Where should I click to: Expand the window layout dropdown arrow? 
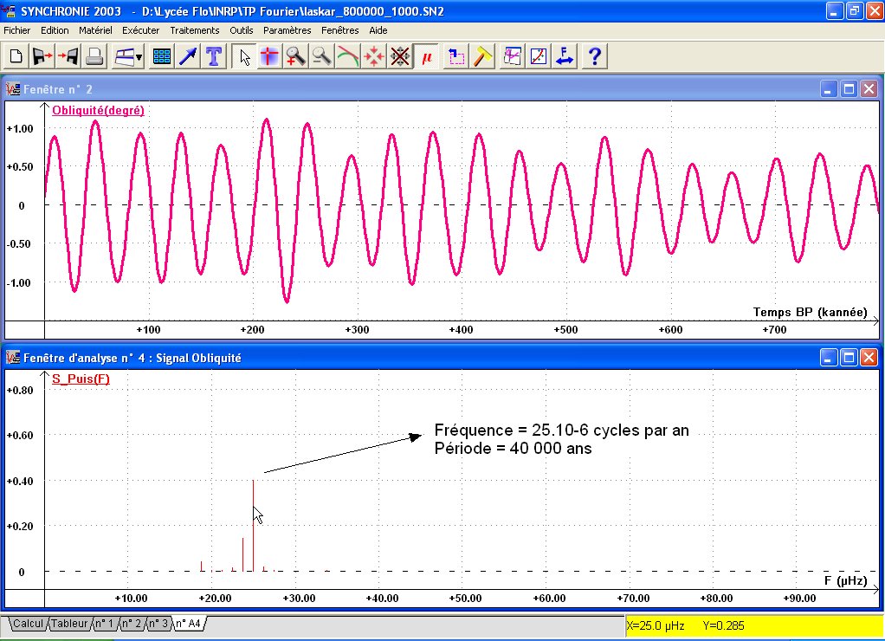point(139,57)
